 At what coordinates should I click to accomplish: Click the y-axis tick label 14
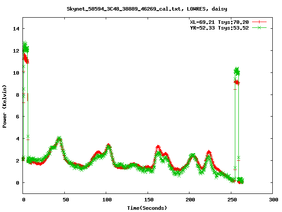pyautogui.click(x=16, y=29)
